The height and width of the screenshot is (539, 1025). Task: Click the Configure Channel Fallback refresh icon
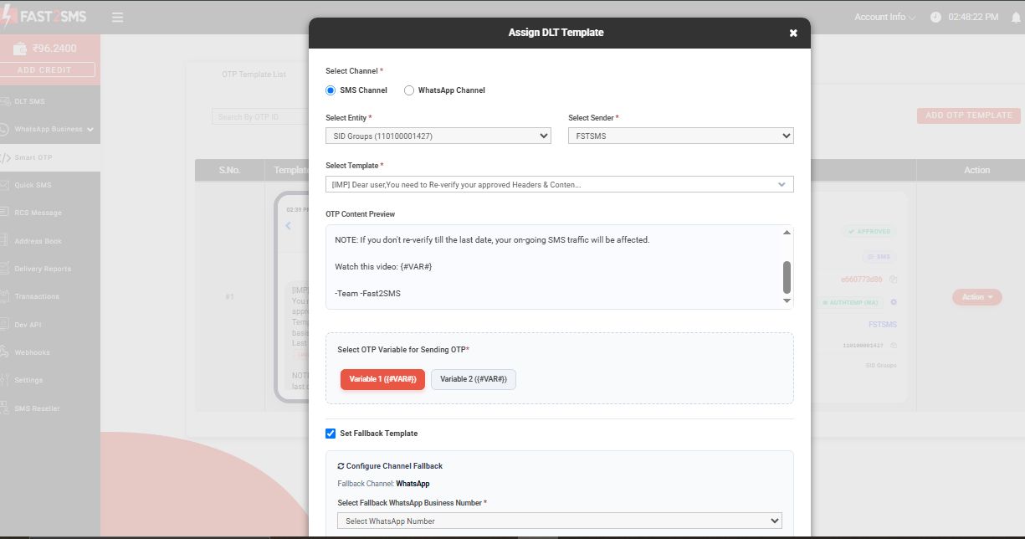coord(341,466)
